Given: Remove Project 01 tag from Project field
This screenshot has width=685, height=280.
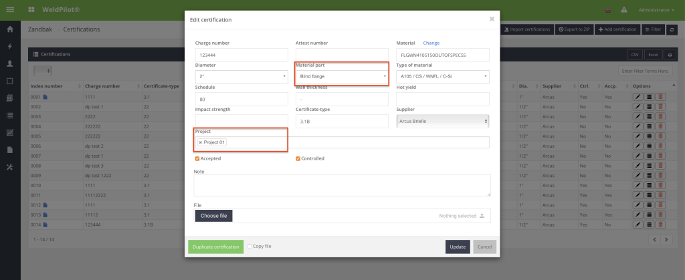Looking at the screenshot, I should pyautogui.click(x=200, y=142).
